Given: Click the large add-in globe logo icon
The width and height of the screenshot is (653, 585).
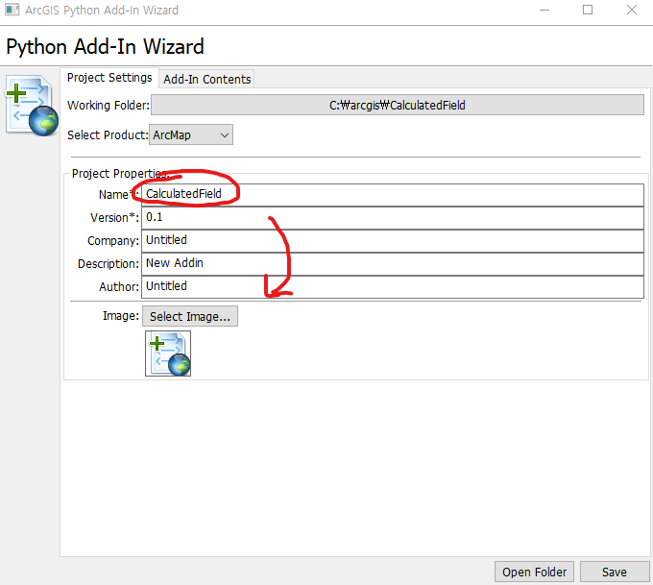Looking at the screenshot, I should tap(32, 106).
